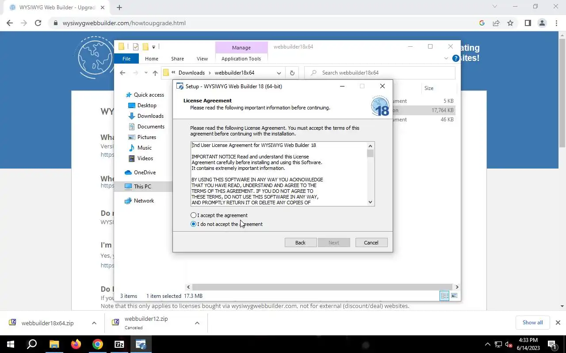
Task: Open 7-Zip from the taskbar
Action: (119, 344)
